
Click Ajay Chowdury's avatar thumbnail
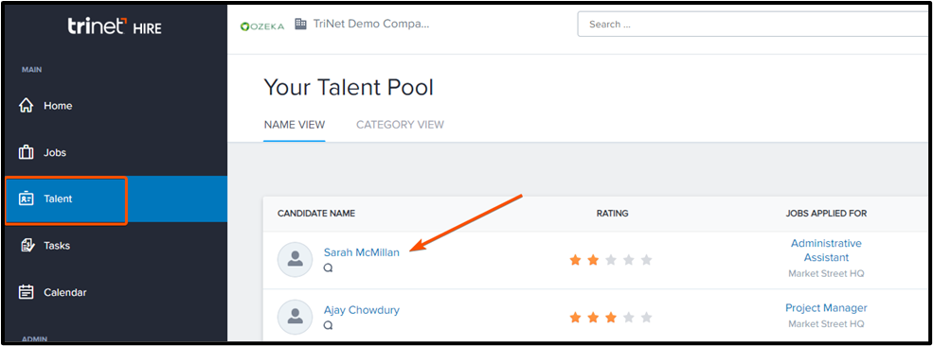(x=296, y=317)
